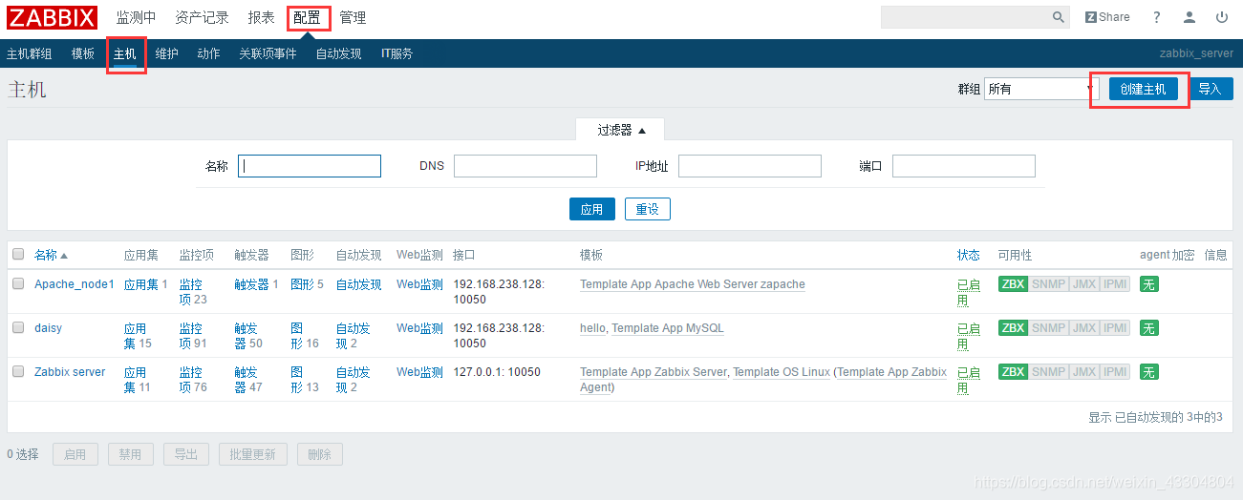Select the 主机 submenu tab
This screenshot has height=500, width=1243.
(x=125, y=53)
